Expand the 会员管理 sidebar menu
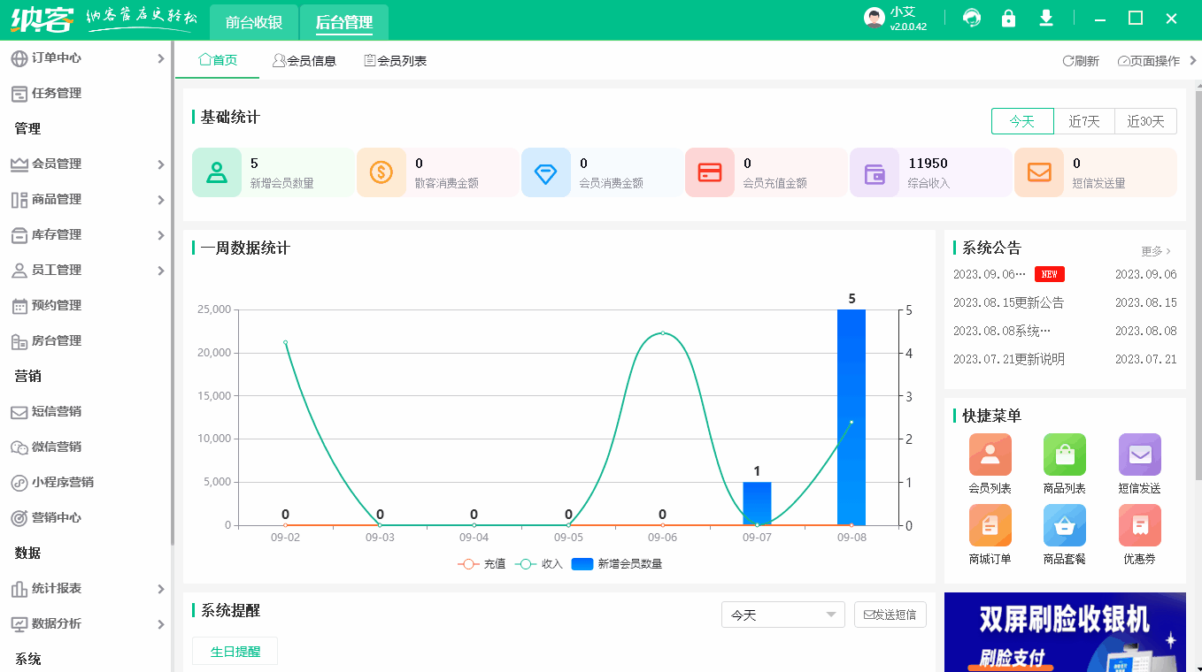The image size is (1202, 672). (x=86, y=164)
